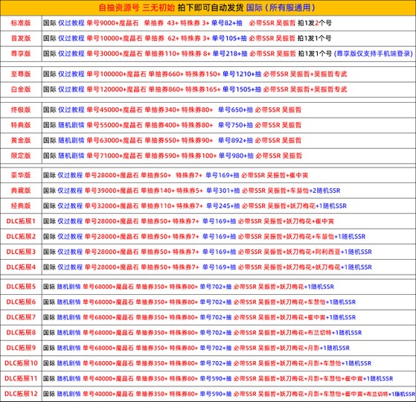Select the 终极版 row label

coord(21,109)
